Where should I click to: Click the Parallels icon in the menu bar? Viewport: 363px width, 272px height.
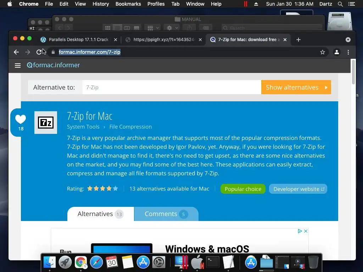(246, 4)
